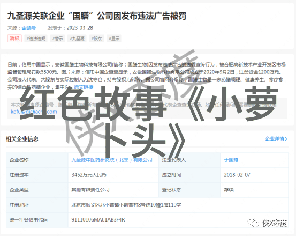Select the publish date 2023-03-28
Screen dimensions: 296x236
80,28
